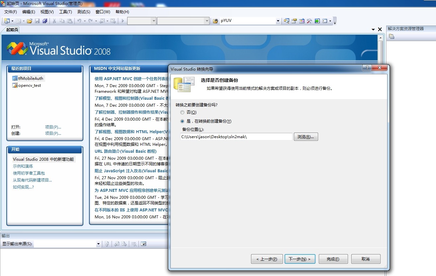Open the 测试(S) menu

click(84, 12)
